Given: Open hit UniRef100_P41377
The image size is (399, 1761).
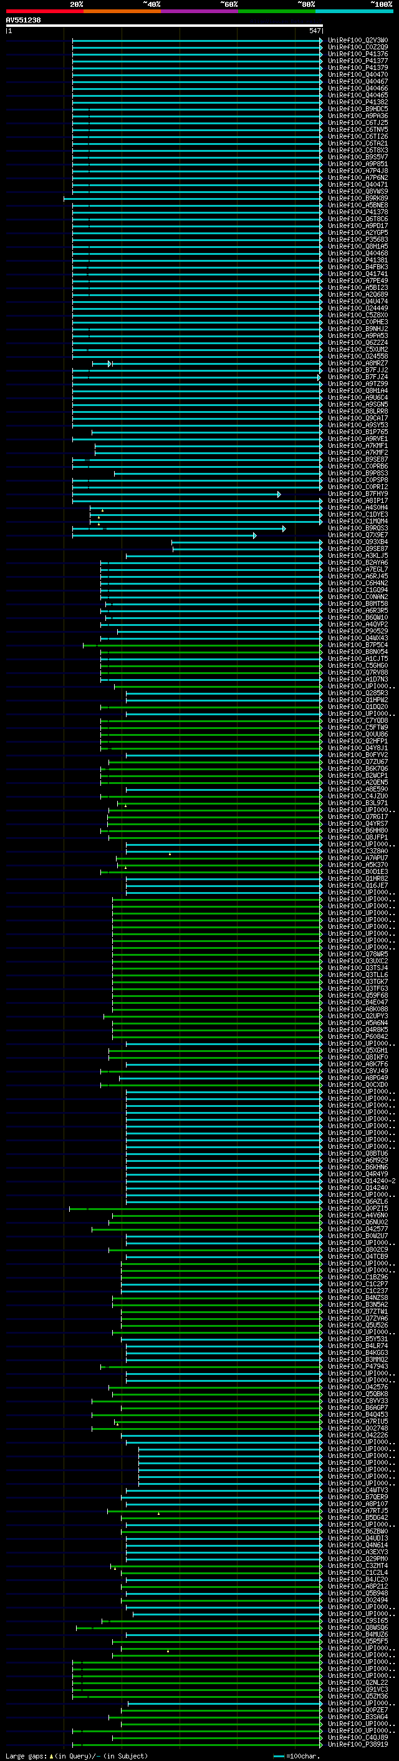Looking at the screenshot, I should pos(358,61).
